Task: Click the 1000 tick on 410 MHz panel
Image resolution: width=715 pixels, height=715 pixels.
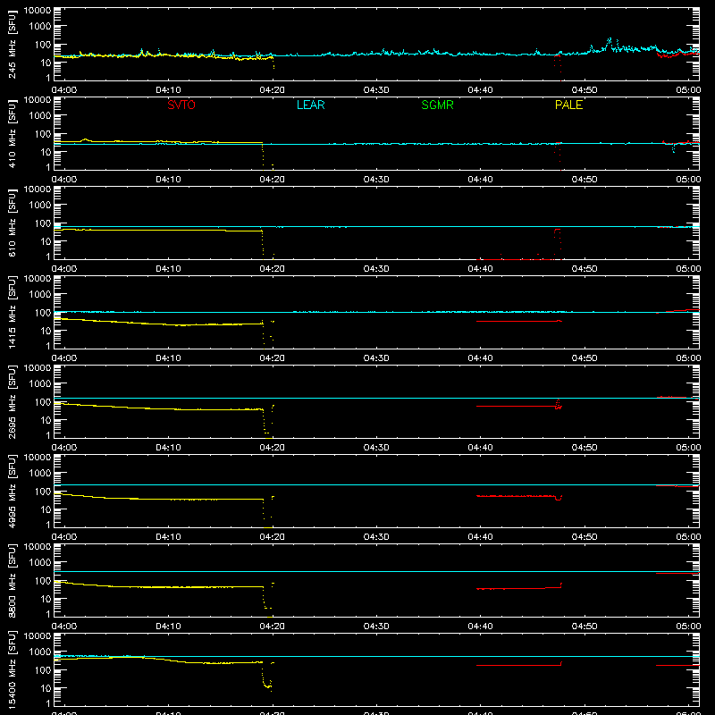Action: (x=40, y=116)
